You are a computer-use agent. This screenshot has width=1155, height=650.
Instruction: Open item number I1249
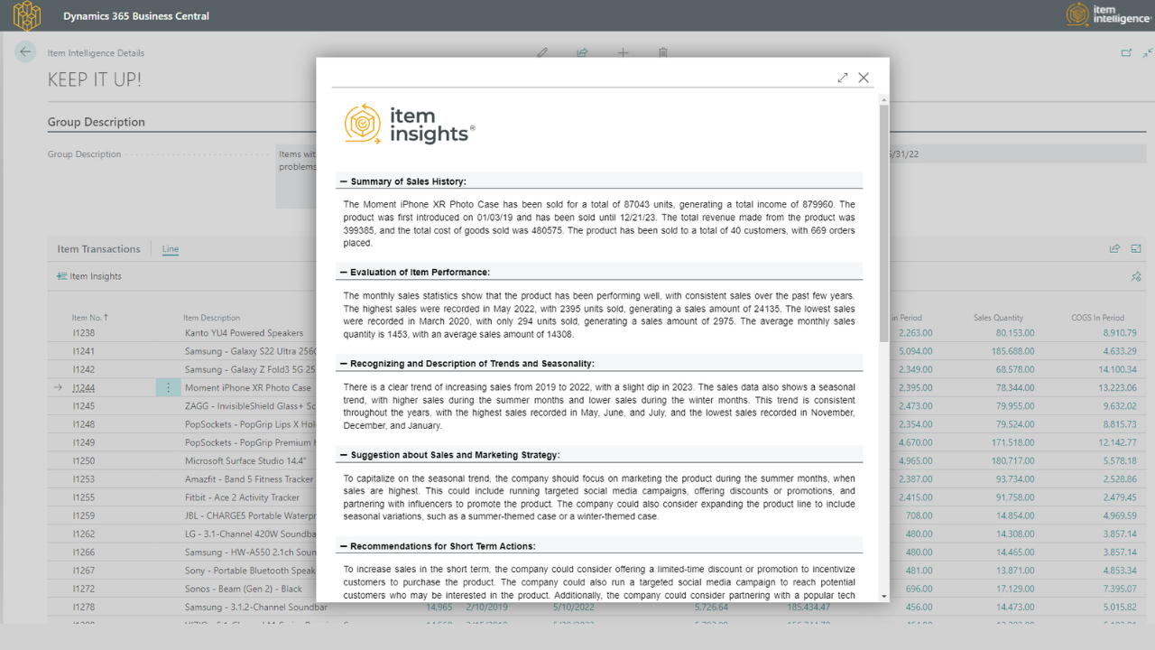click(84, 442)
